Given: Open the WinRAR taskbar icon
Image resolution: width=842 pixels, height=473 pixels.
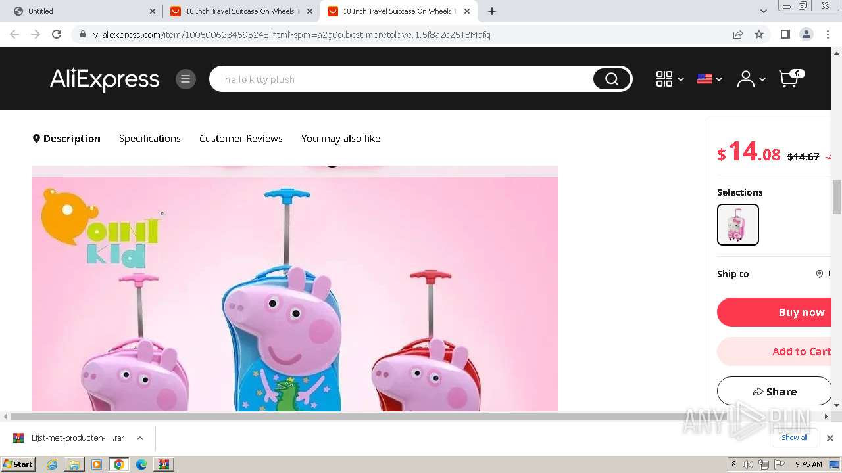Looking at the screenshot, I should [164, 464].
